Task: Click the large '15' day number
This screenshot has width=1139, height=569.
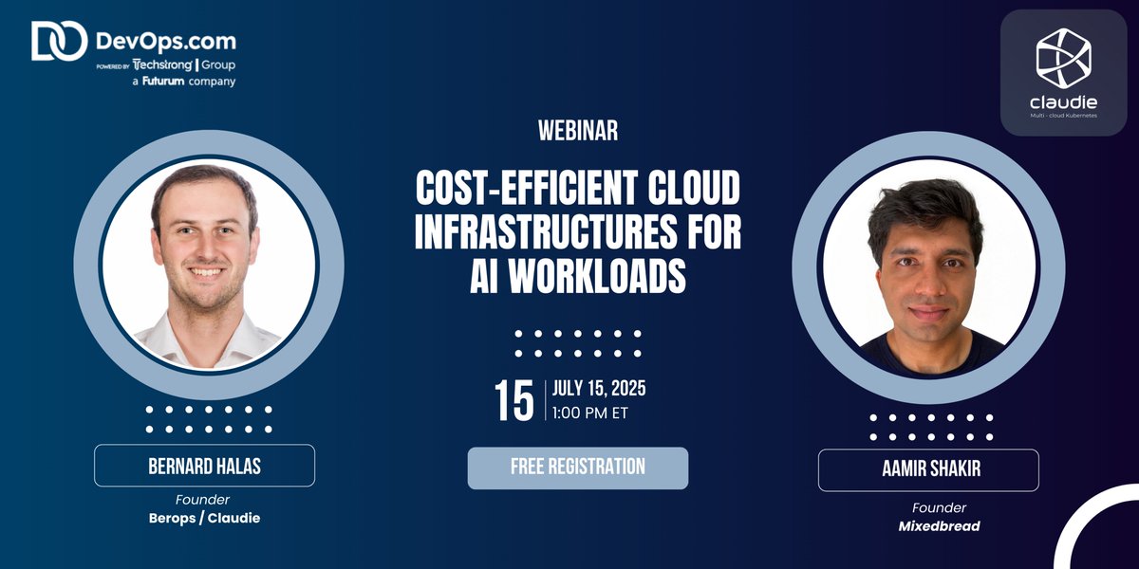Action: pyautogui.click(x=514, y=401)
